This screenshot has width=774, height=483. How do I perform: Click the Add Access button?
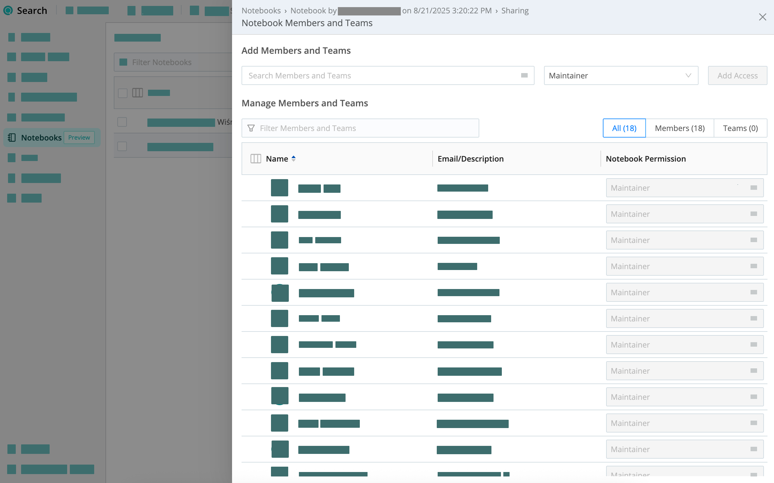tap(737, 75)
